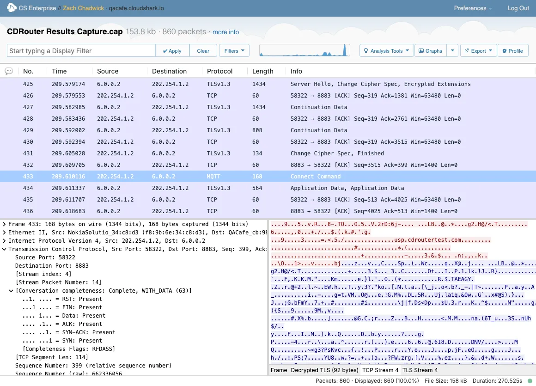This screenshot has height=386, width=536.
Task: Switch to the Decrypted TLS tab
Action: point(324,370)
